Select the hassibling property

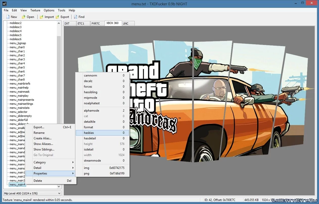coord(102,92)
